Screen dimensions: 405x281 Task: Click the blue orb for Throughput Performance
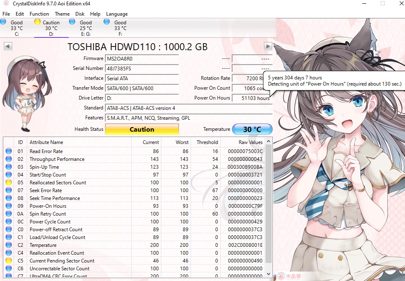(9, 159)
